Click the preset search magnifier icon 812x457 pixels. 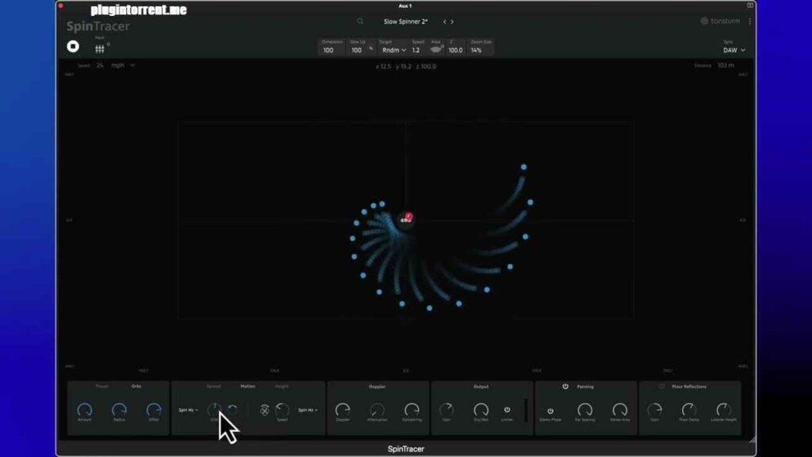[x=360, y=21]
